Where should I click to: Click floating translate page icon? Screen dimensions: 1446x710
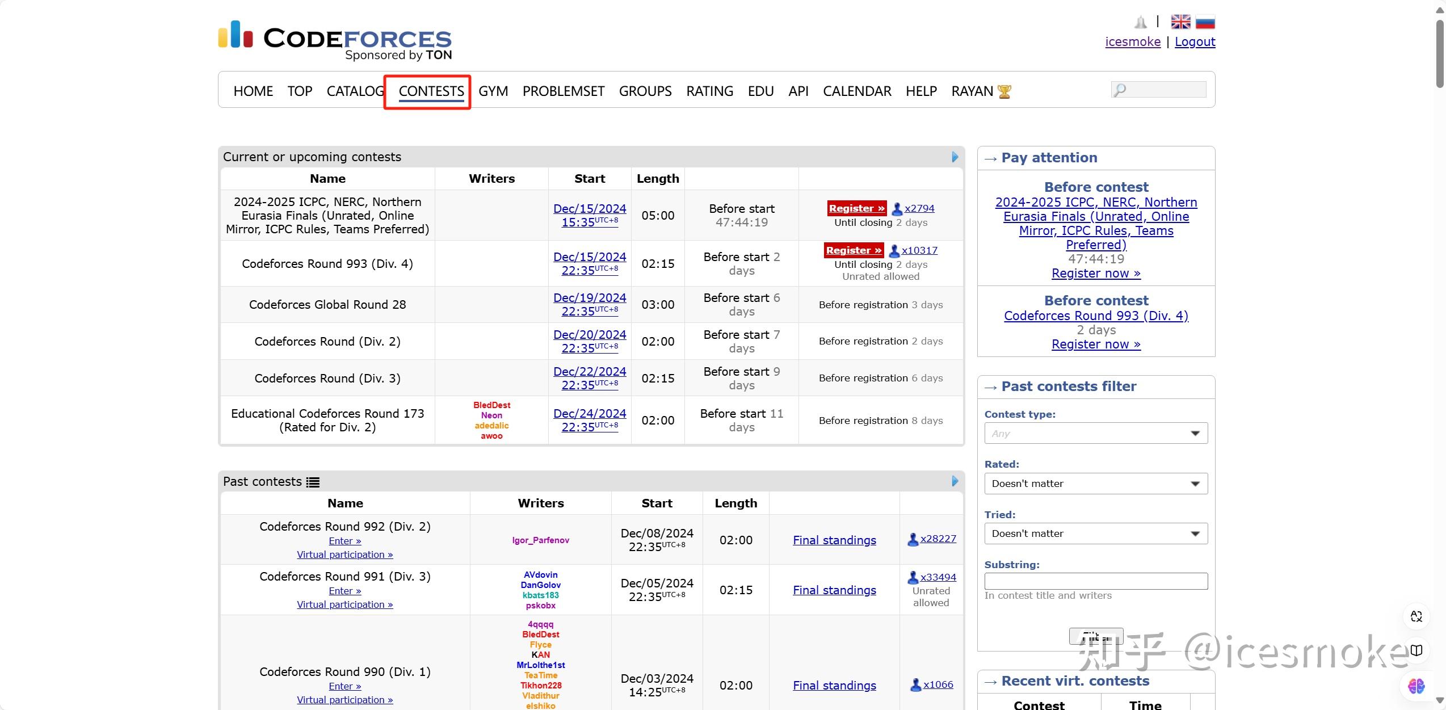point(1416,616)
